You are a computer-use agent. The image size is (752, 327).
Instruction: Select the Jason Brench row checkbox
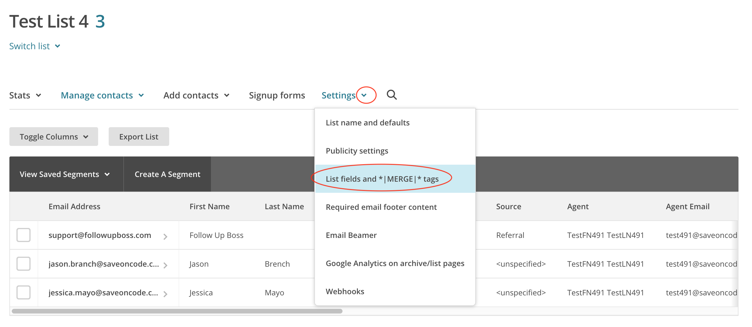(x=23, y=264)
